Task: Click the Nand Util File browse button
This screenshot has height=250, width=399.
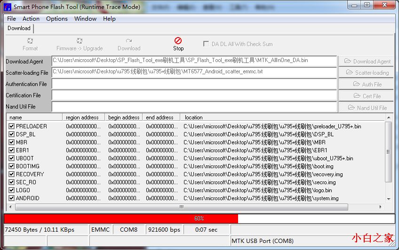Action: point(366,108)
